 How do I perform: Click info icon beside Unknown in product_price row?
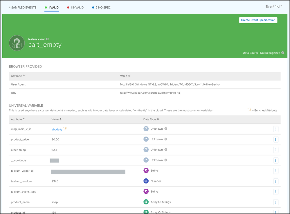click(x=166, y=139)
